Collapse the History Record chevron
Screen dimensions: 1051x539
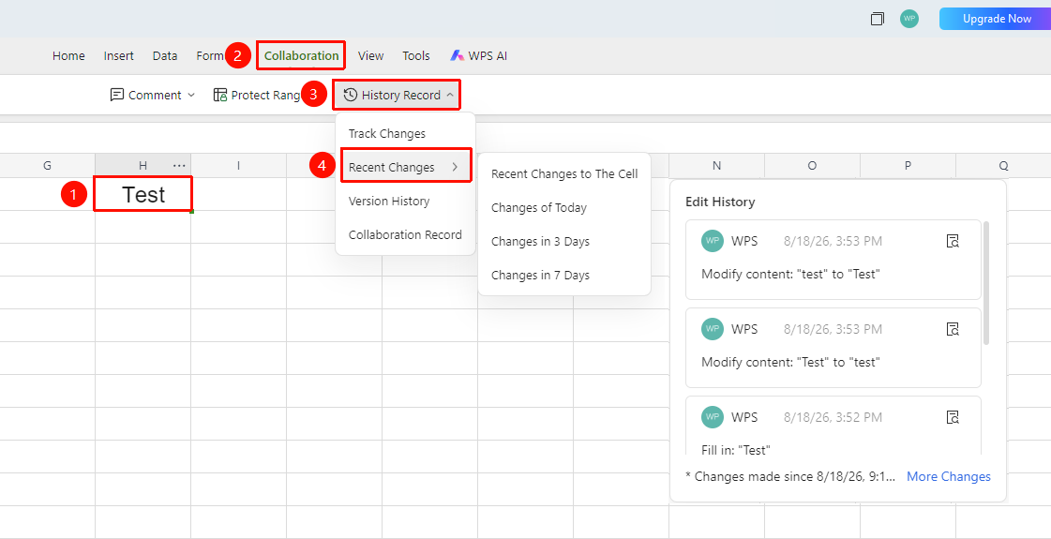(450, 96)
